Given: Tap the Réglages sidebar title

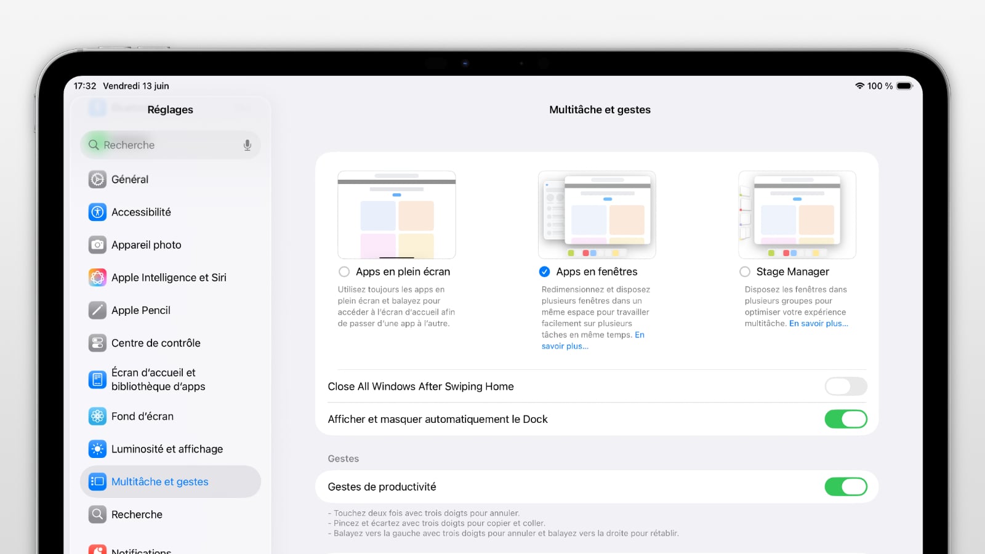Looking at the screenshot, I should click(x=171, y=110).
